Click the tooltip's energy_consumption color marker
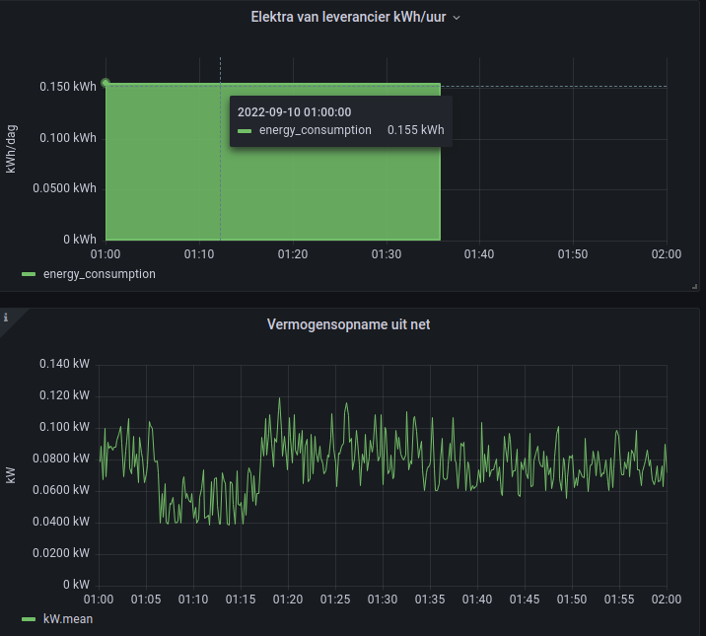Screen dimensions: 706x636 (245, 130)
